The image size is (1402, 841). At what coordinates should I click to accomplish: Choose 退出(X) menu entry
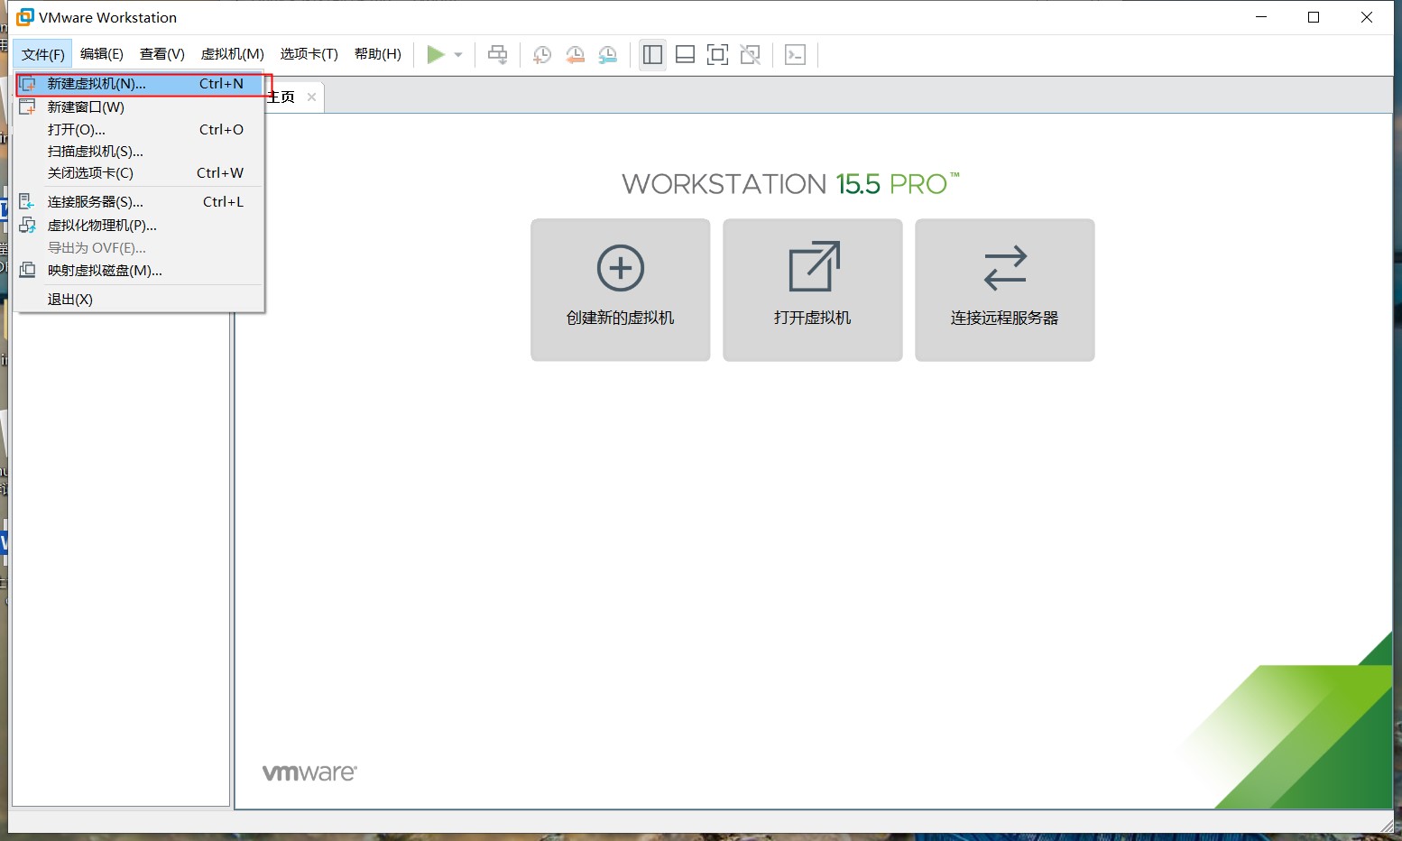140,299
